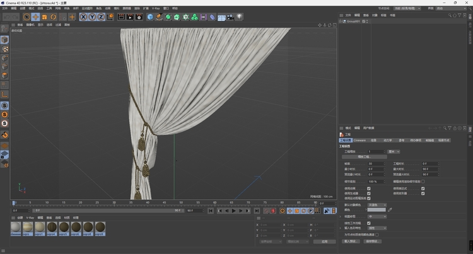Toggle 线性工作流程 (Linear Workflow) checkbox
473x254 pixels.
click(x=369, y=223)
